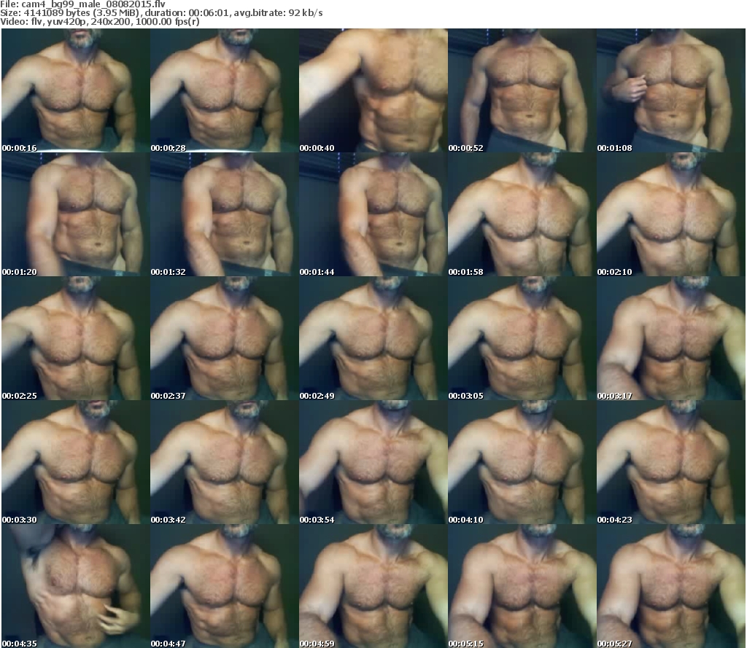Screen dimensions: 747x648
Task: Open the thumbnail stamped 00:04:10
Action: (522, 462)
